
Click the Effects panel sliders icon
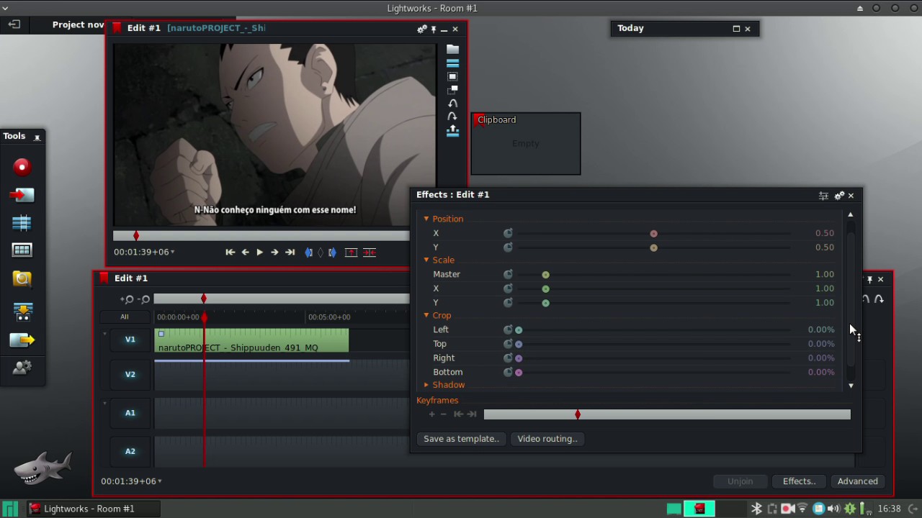pyautogui.click(x=823, y=196)
